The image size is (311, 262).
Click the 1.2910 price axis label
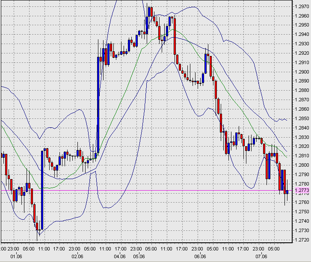[x=302, y=63]
